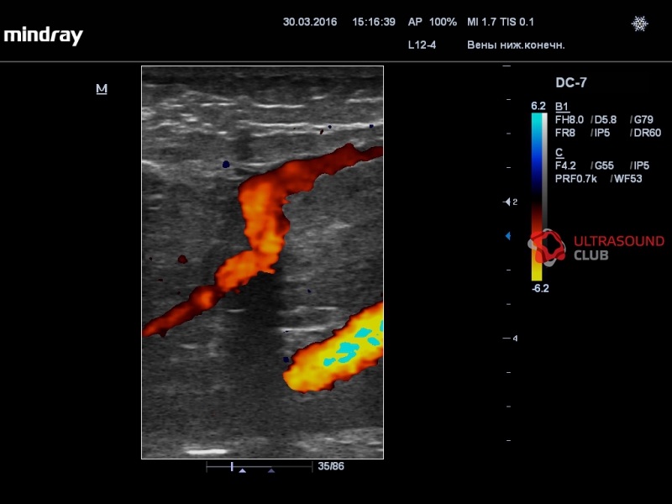Click the G55 color gain value
This screenshot has width=672, height=504.
[604, 165]
